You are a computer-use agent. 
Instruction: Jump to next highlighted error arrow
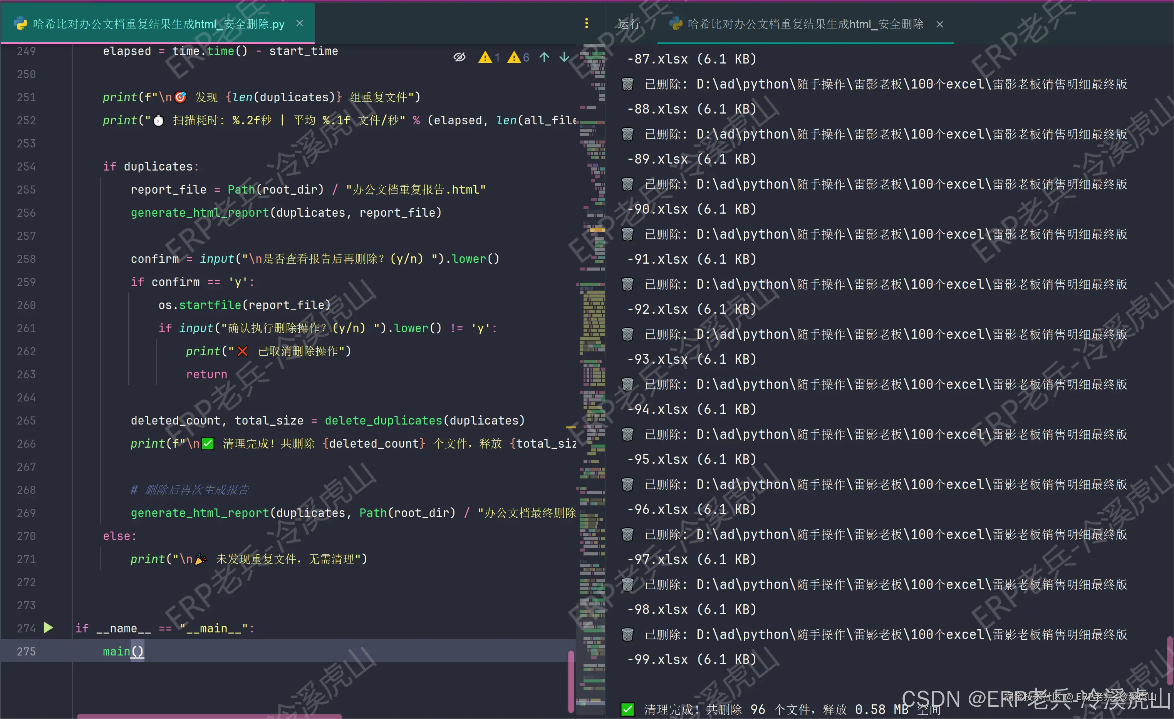click(564, 58)
